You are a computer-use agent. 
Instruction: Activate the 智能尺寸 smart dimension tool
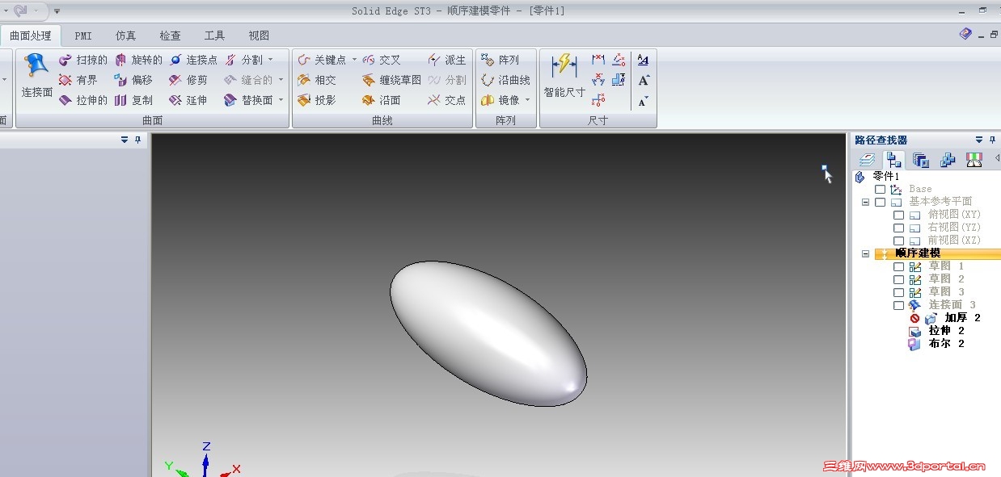(564, 77)
